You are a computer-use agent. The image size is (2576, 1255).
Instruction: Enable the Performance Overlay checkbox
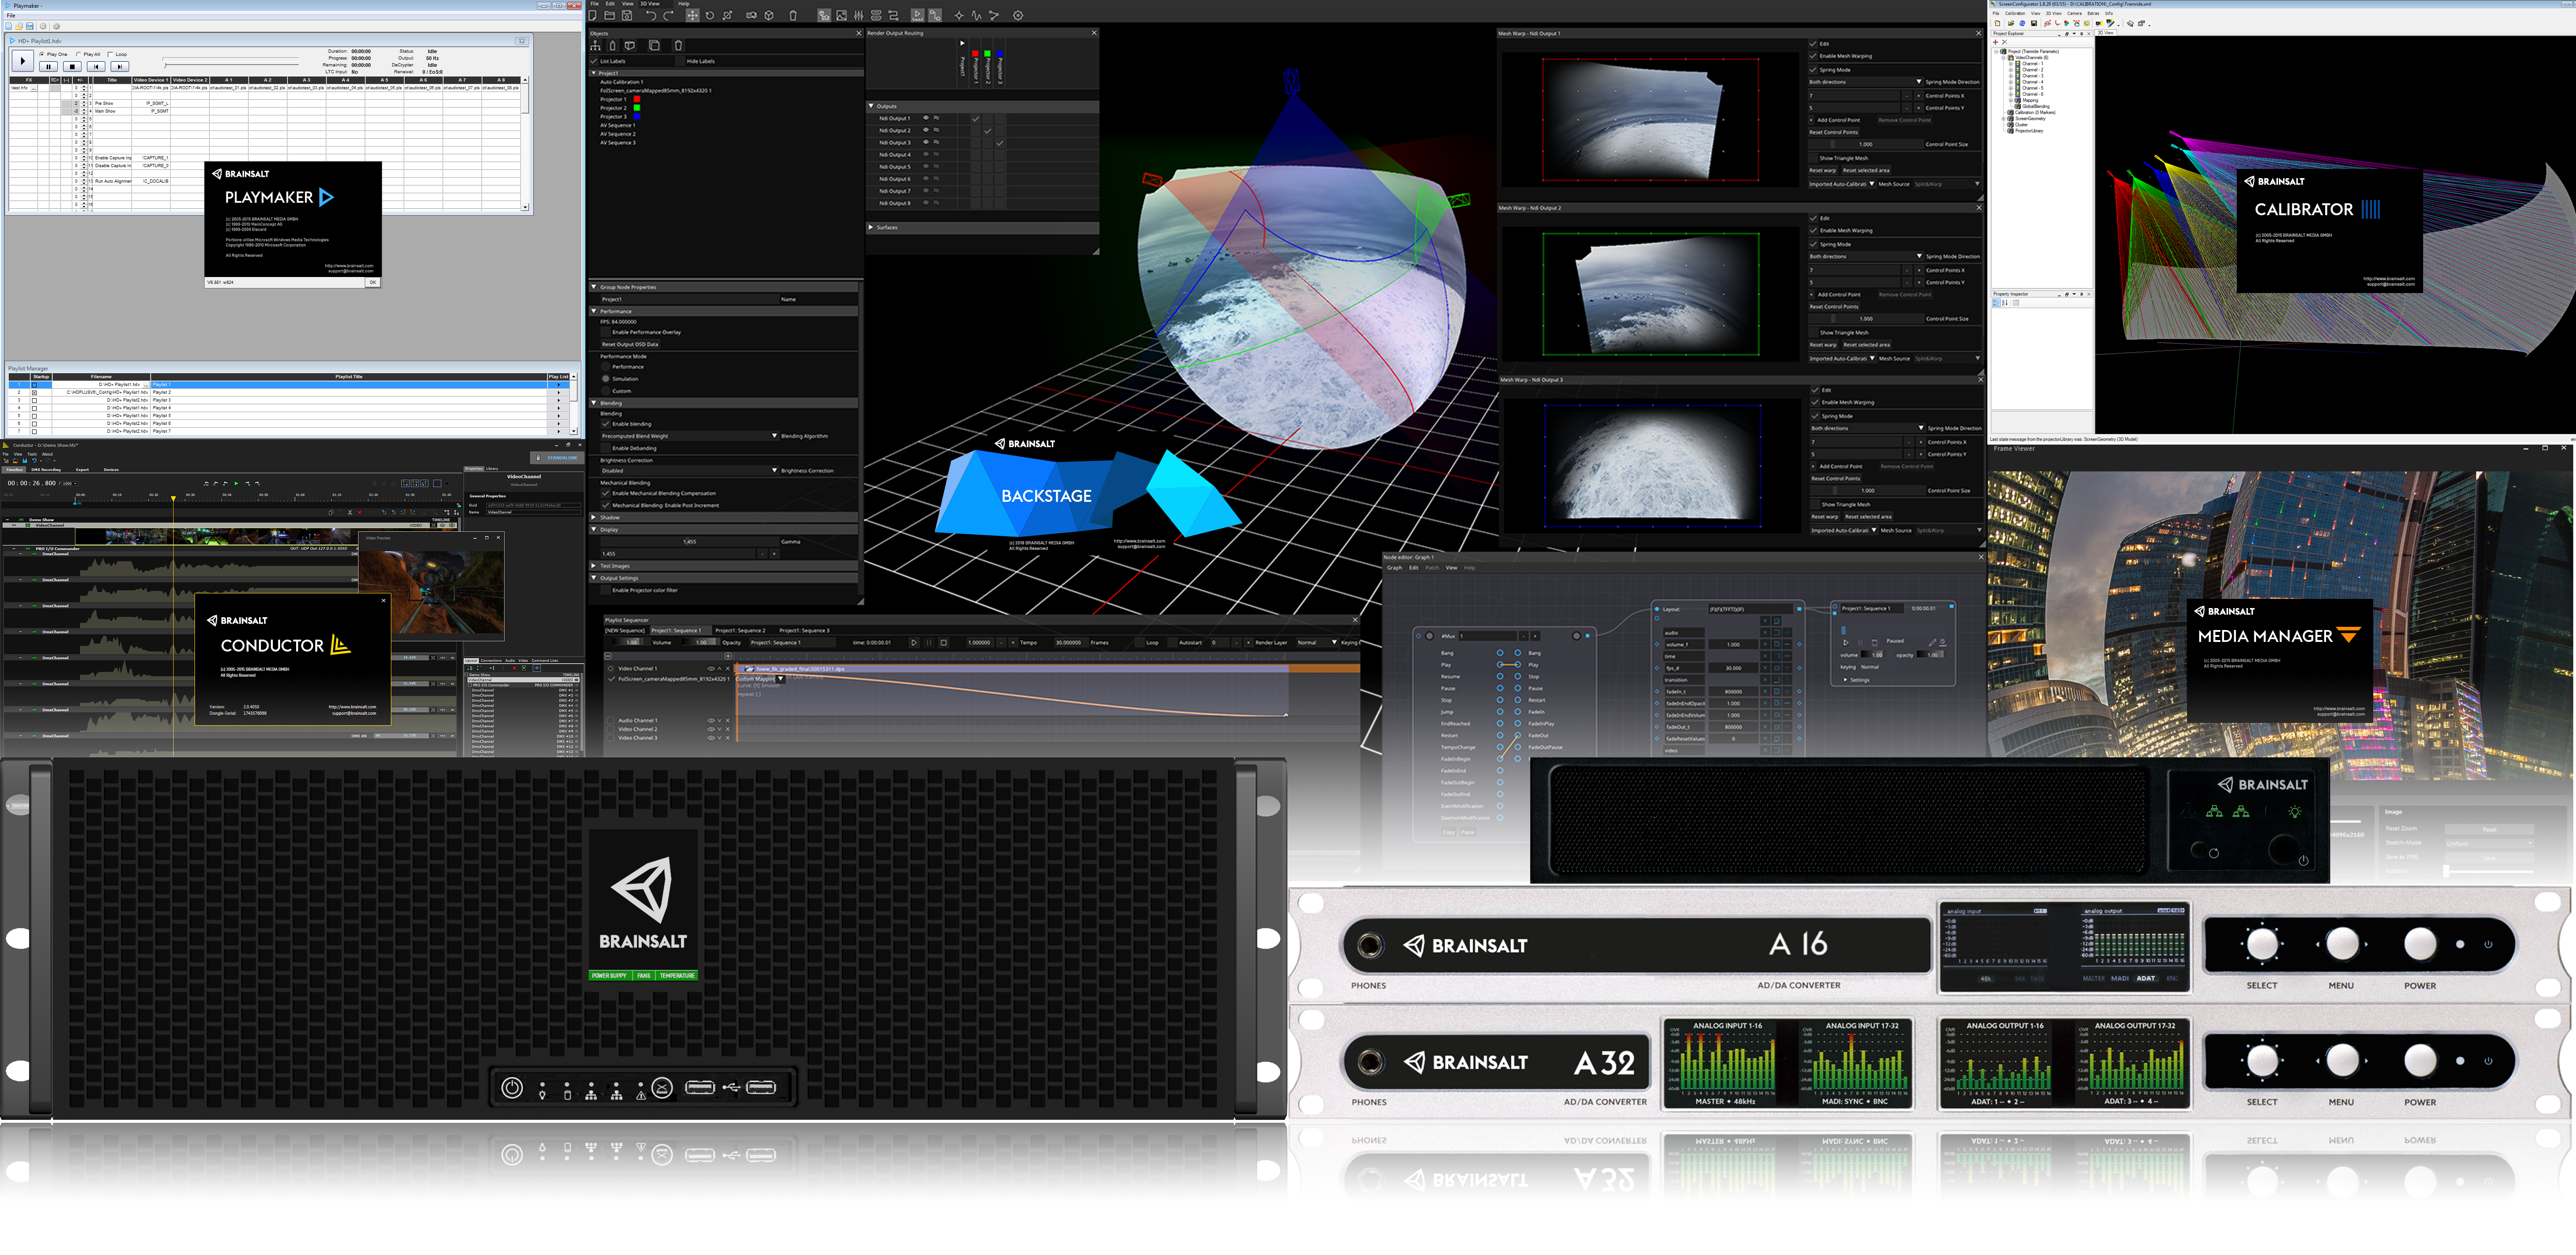(x=606, y=332)
